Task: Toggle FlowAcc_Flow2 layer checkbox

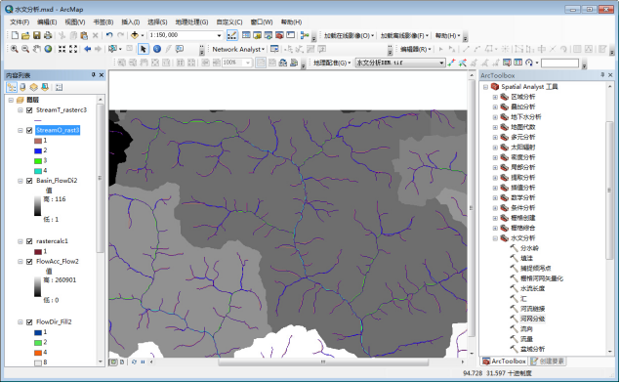Action: (x=29, y=262)
